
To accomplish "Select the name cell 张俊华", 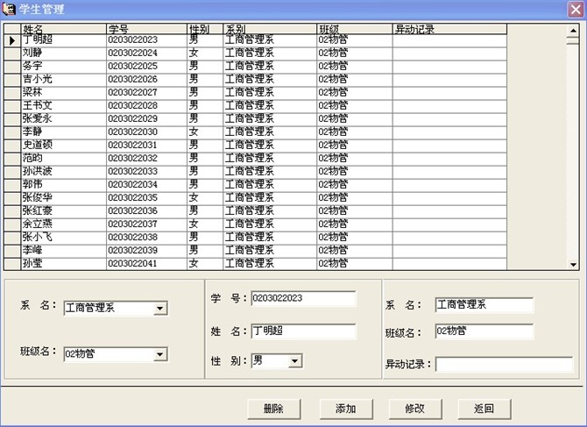I will coord(64,198).
